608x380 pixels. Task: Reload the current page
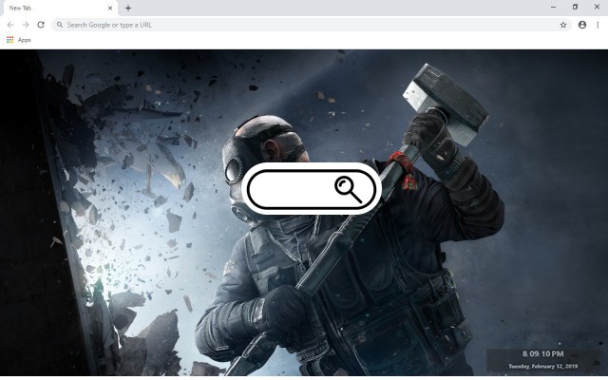click(x=41, y=25)
